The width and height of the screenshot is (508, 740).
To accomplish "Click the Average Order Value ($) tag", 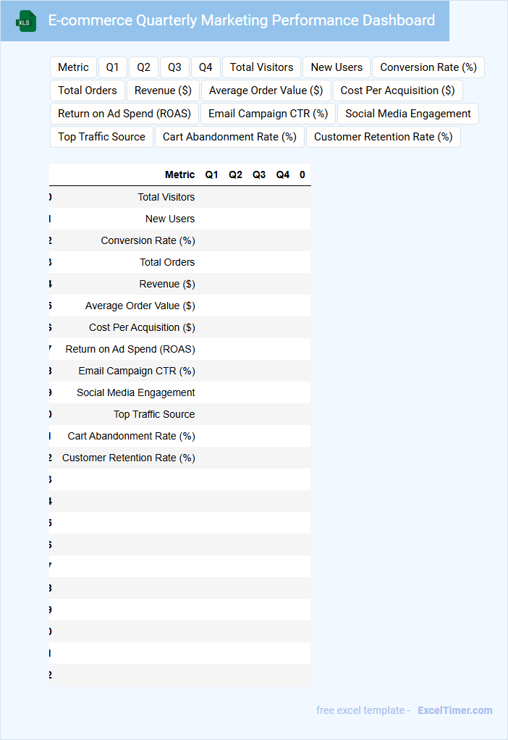I will 266,91.
